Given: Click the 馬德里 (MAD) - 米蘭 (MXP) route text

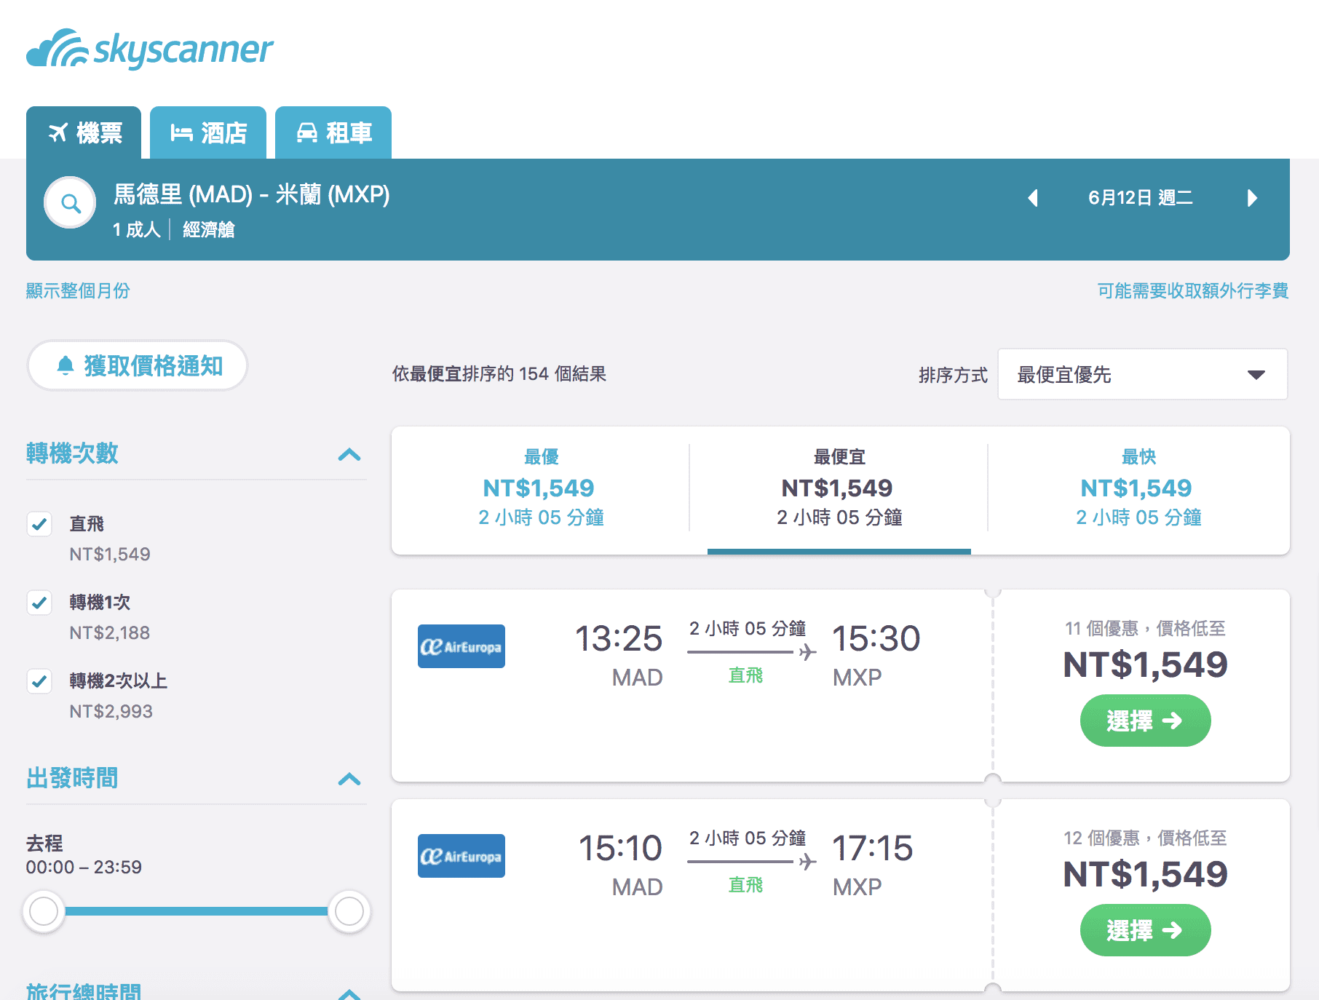Looking at the screenshot, I should (x=252, y=194).
